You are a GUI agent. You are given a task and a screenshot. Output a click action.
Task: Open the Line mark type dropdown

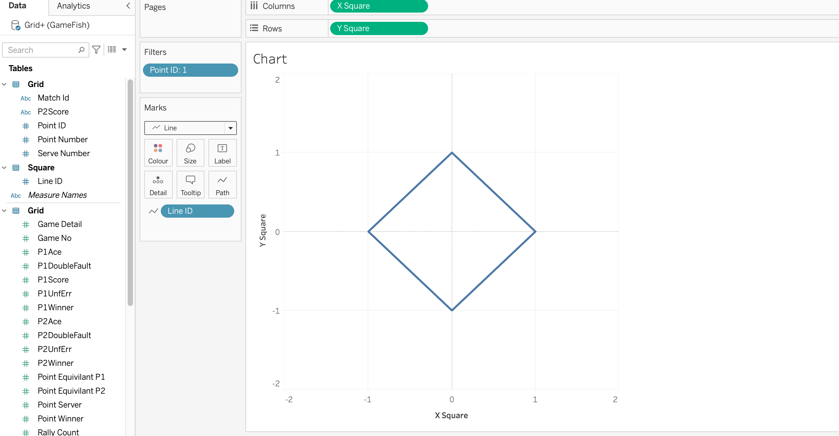230,128
